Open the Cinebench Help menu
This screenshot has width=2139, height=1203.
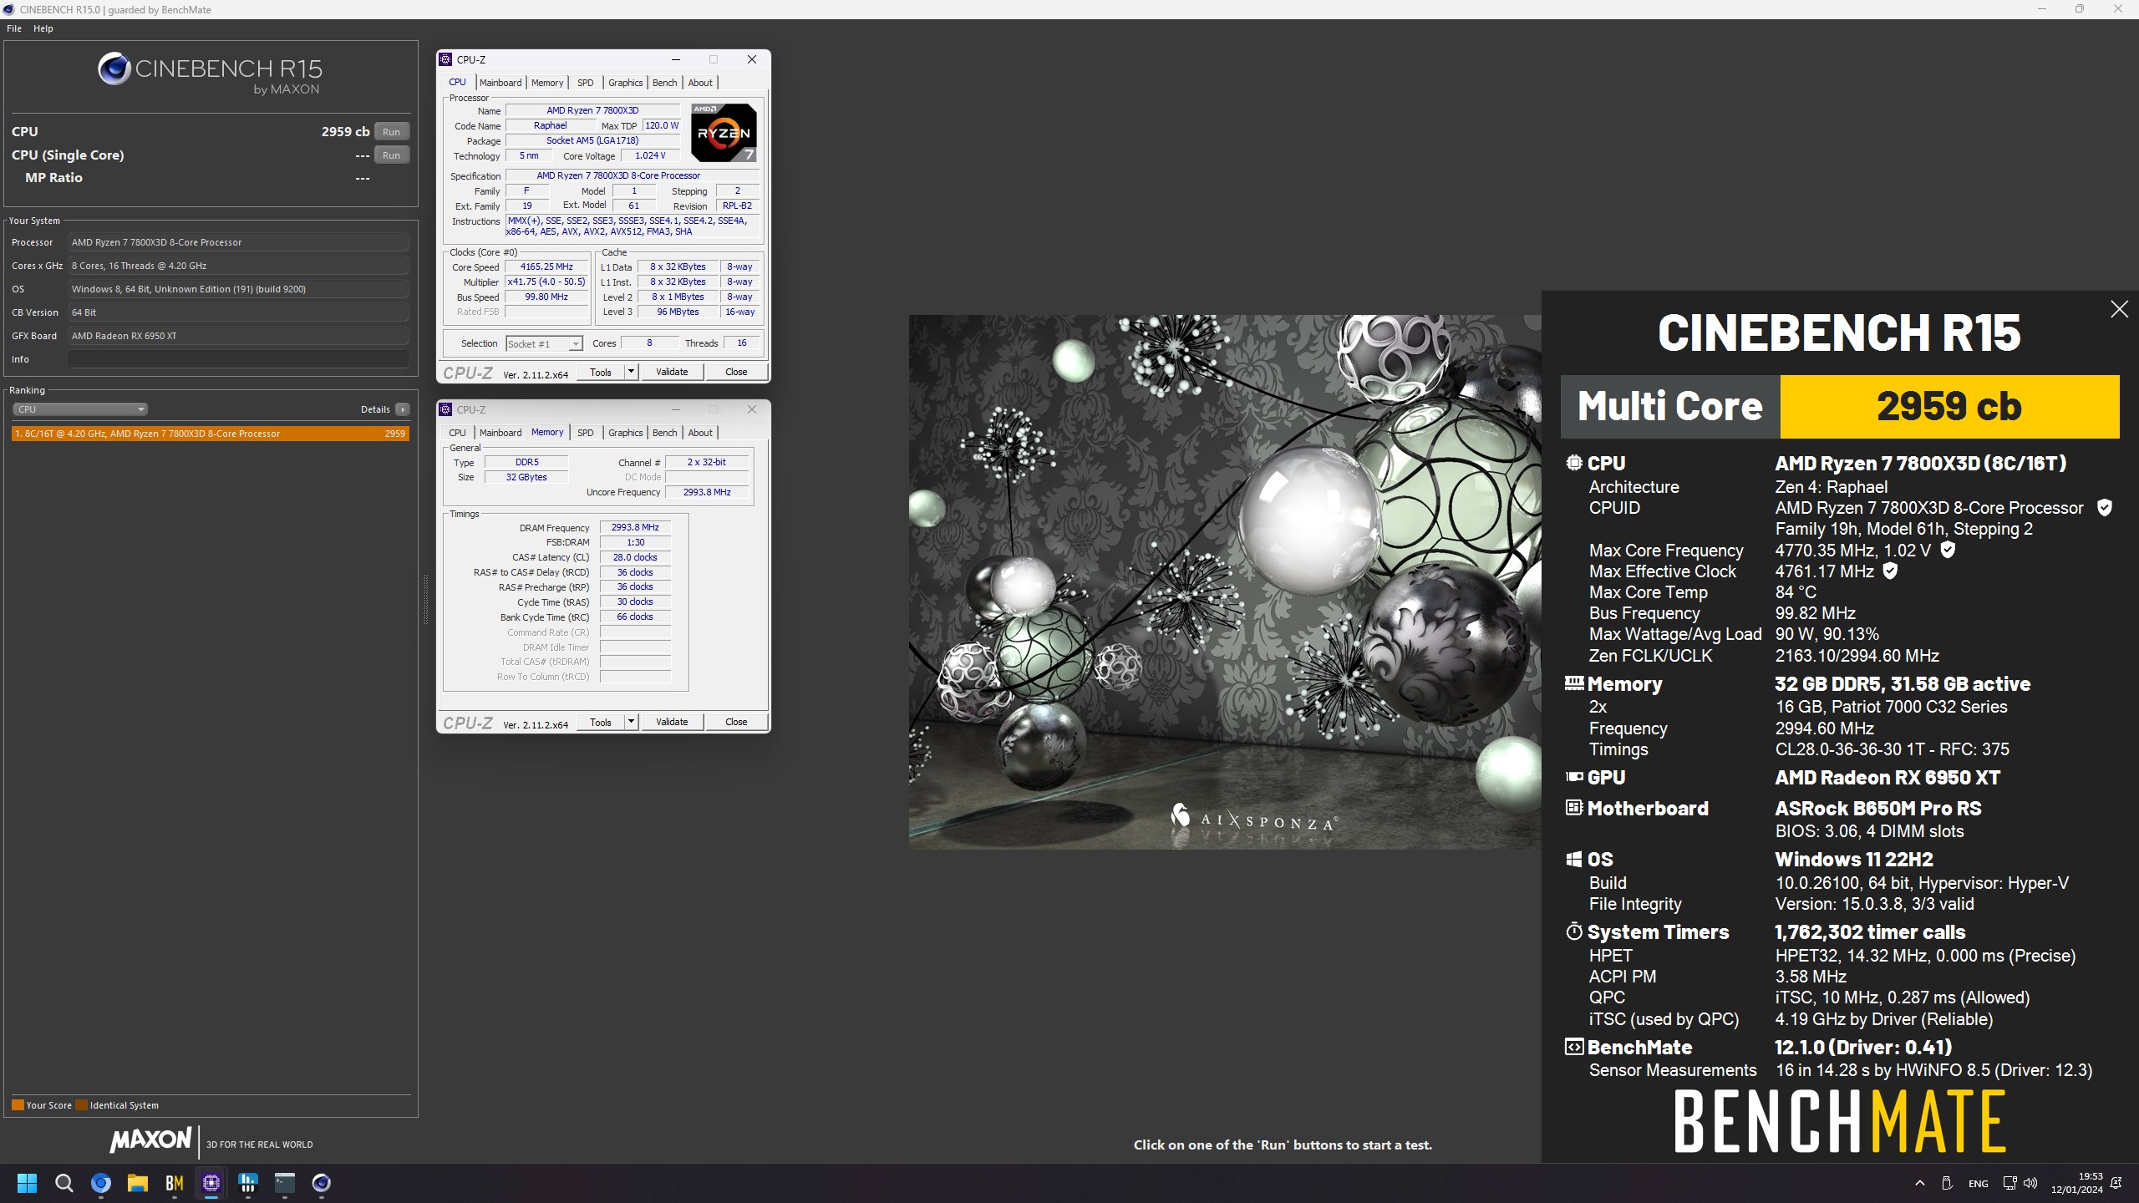click(x=43, y=28)
